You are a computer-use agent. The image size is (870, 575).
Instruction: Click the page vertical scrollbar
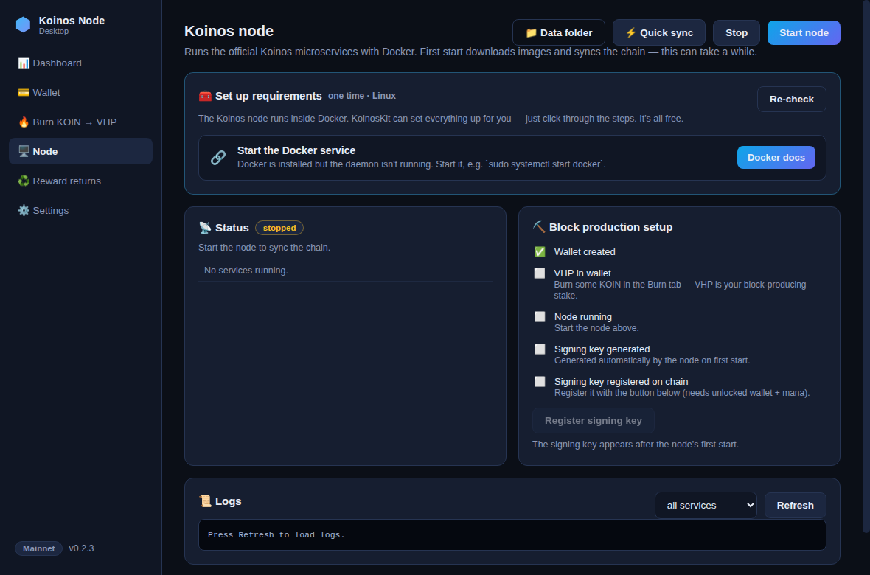coord(866,266)
